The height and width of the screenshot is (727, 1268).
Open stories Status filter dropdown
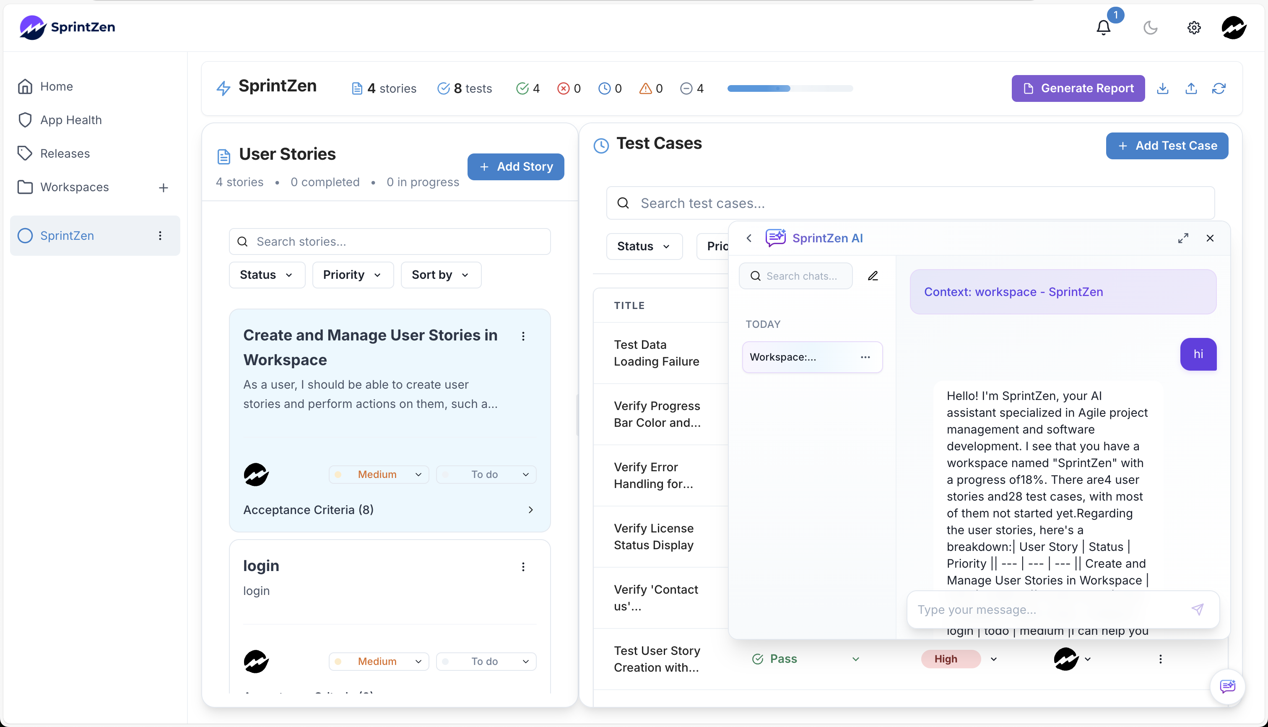[267, 275]
